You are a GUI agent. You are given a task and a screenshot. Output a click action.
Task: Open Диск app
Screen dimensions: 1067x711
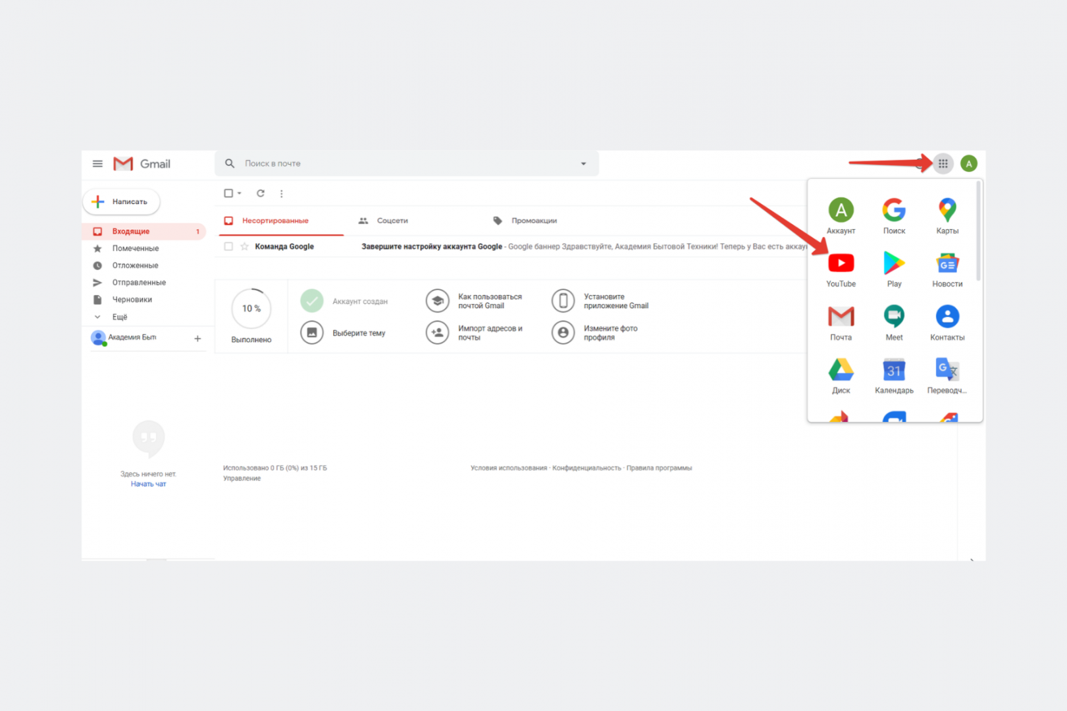coord(841,376)
